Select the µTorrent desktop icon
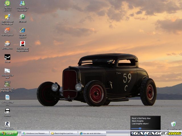Screen dimensions: 182x136 (x=22, y=17)
